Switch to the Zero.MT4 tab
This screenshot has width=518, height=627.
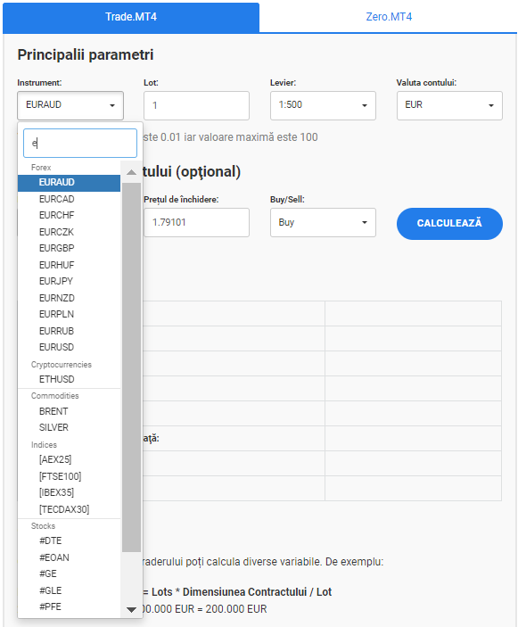pos(389,17)
